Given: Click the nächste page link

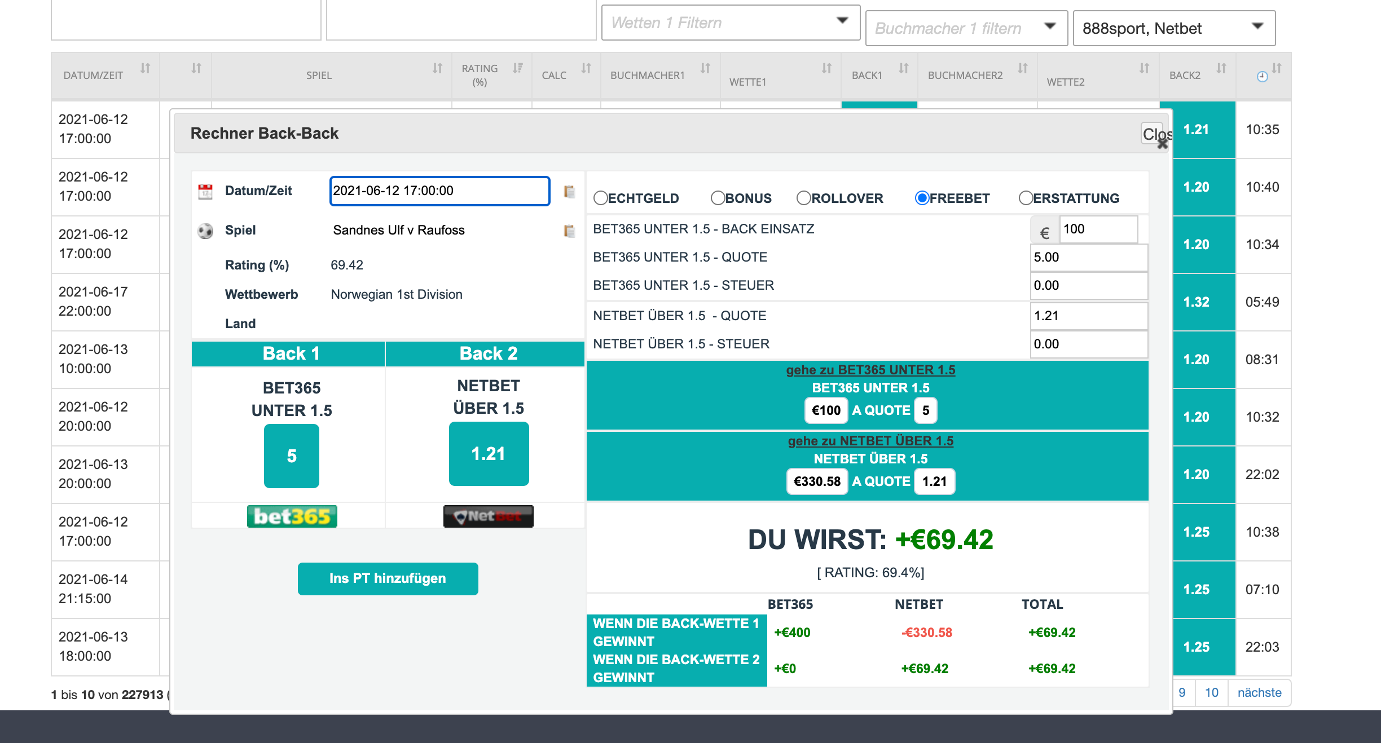Looking at the screenshot, I should 1259,693.
